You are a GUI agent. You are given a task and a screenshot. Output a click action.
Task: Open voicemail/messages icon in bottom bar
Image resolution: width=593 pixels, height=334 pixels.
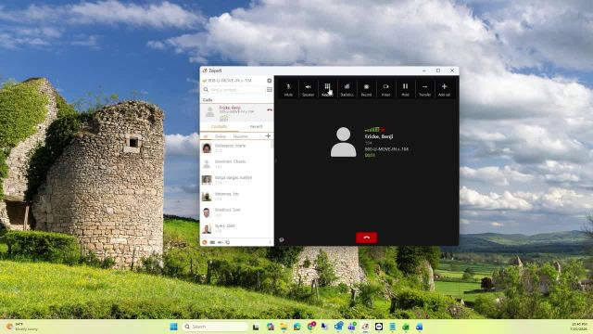[x=212, y=242]
